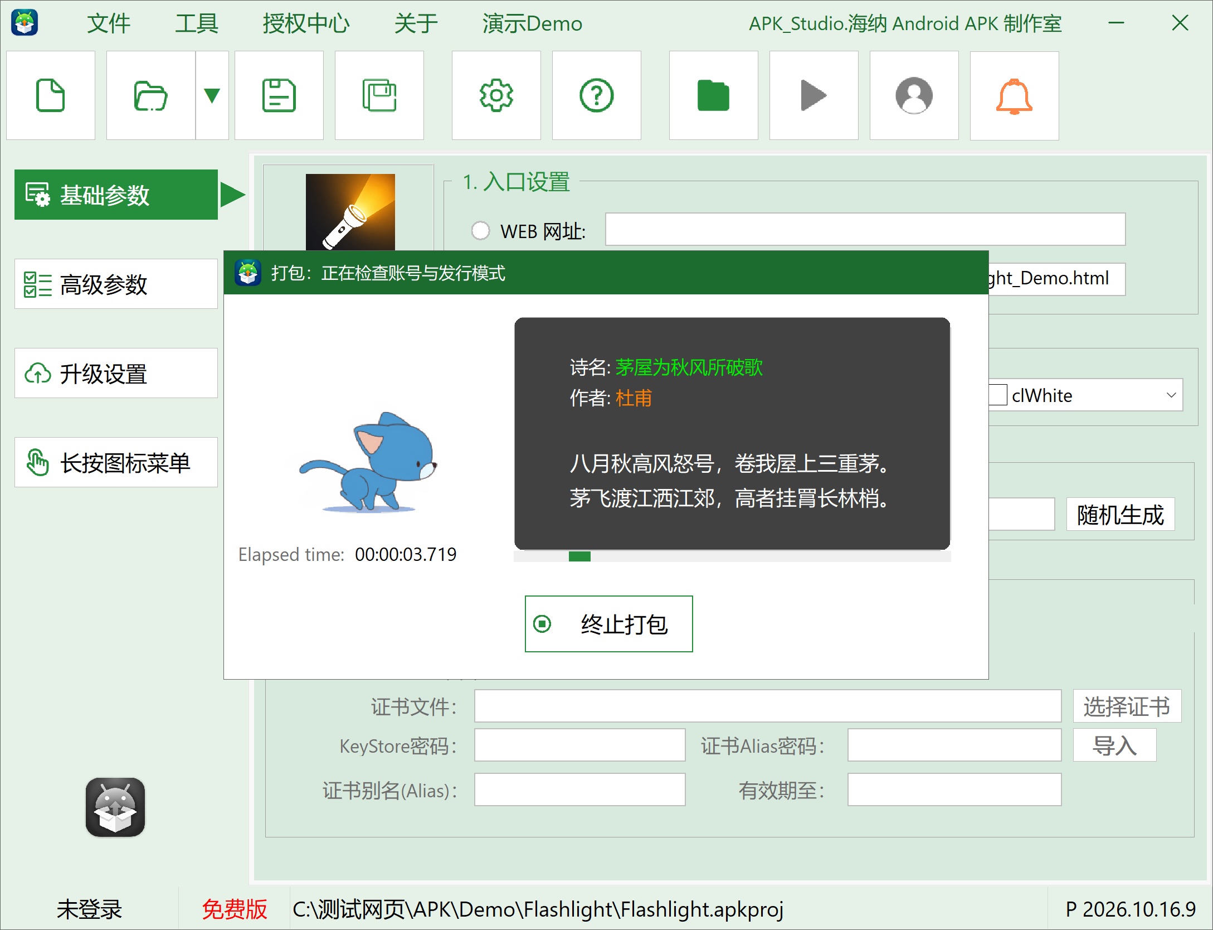
Task: Click the save-all multi-disk toolbar icon
Action: click(x=379, y=95)
